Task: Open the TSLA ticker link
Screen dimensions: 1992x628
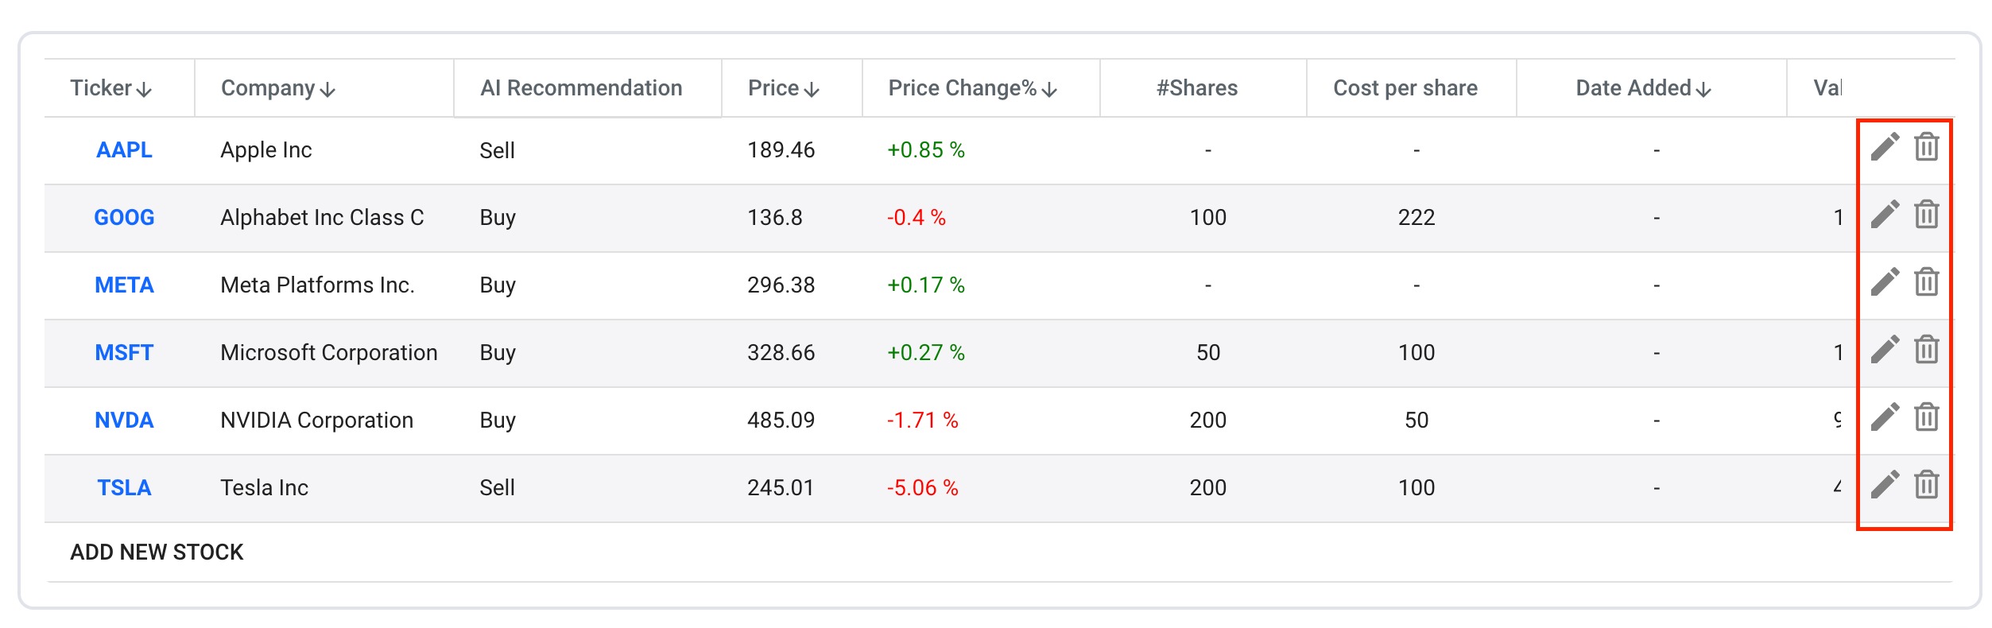Action: pos(124,488)
